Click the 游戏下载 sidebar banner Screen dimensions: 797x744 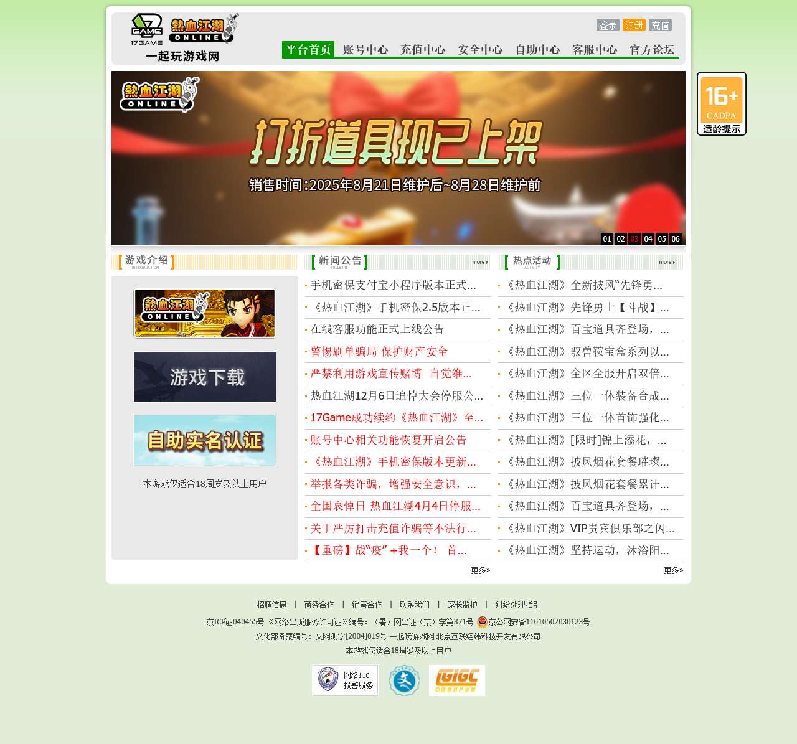click(204, 377)
